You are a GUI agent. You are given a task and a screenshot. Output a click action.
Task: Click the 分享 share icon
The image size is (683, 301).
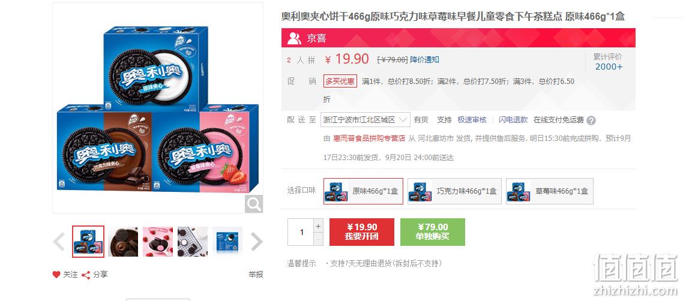(86, 275)
